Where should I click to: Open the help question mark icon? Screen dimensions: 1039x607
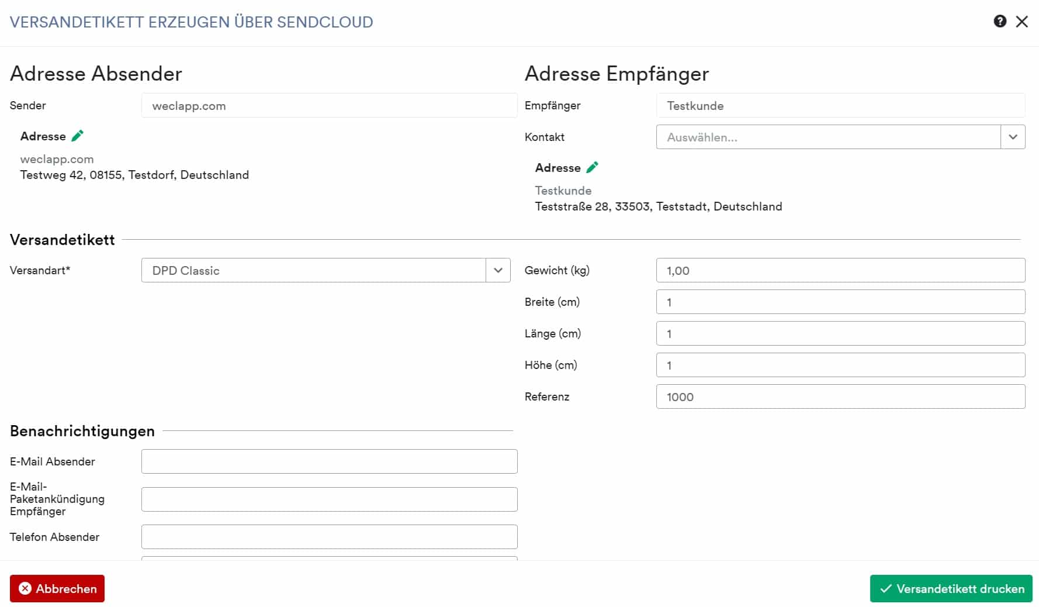pos(1000,22)
